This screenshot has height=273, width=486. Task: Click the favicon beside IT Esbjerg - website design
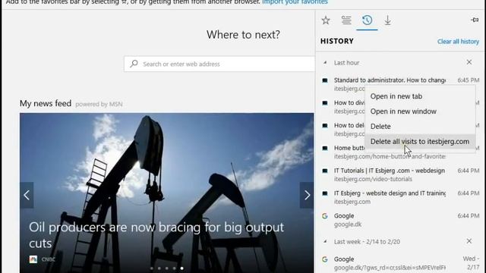325,193
